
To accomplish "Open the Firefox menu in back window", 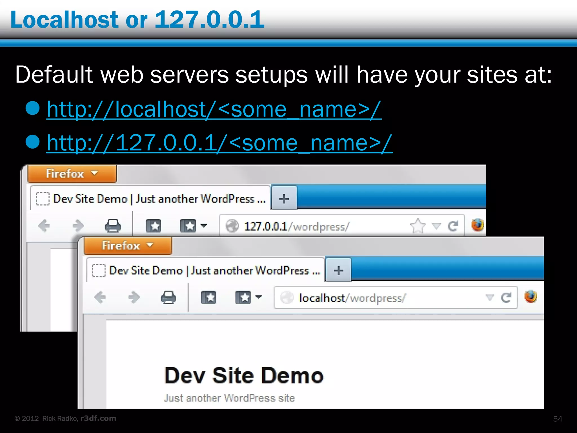I will coord(72,174).
